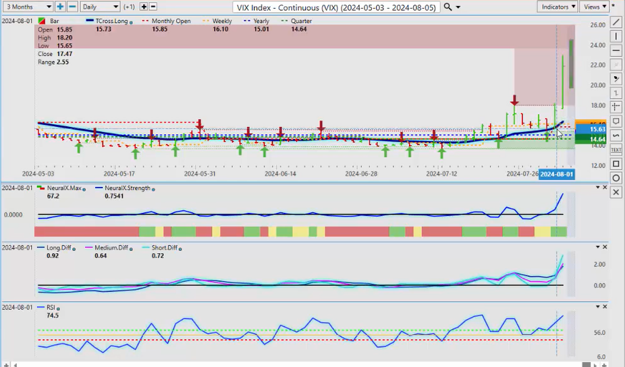Open the Daily interval dropdown
Viewport: 625px width, 367px height.
pos(100,7)
